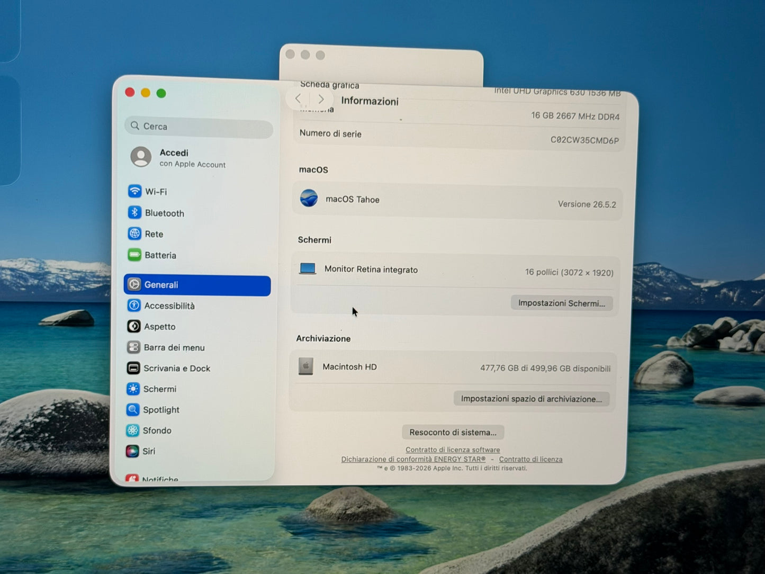Click the Scrivania e Dock icon

[x=133, y=368]
